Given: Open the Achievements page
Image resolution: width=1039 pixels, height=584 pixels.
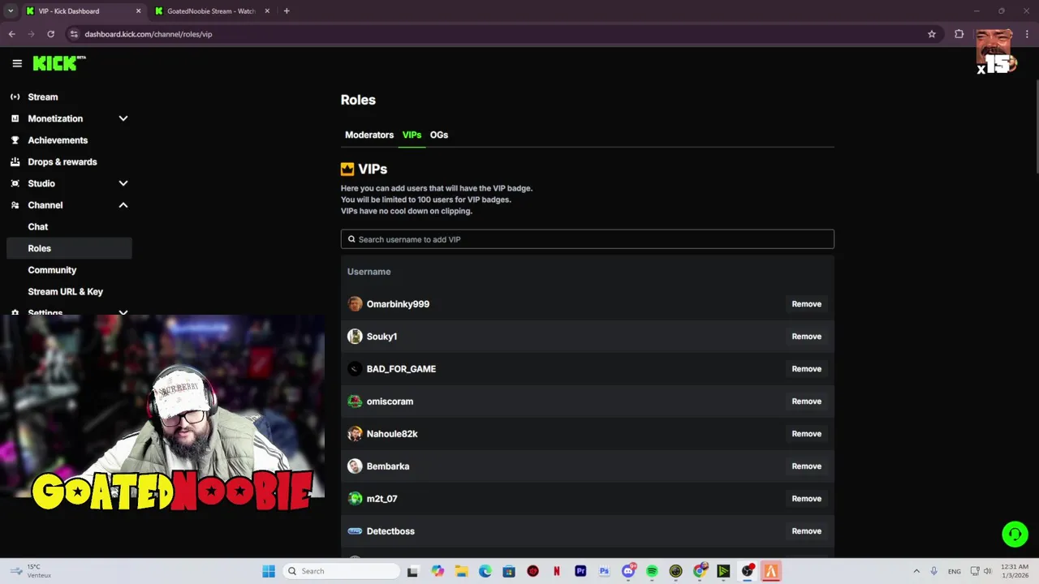Looking at the screenshot, I should pyautogui.click(x=58, y=140).
